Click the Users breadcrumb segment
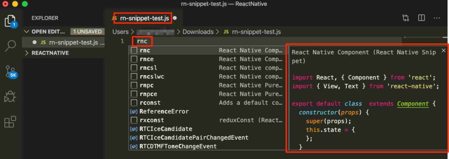The image size is (449, 159). click(x=120, y=32)
